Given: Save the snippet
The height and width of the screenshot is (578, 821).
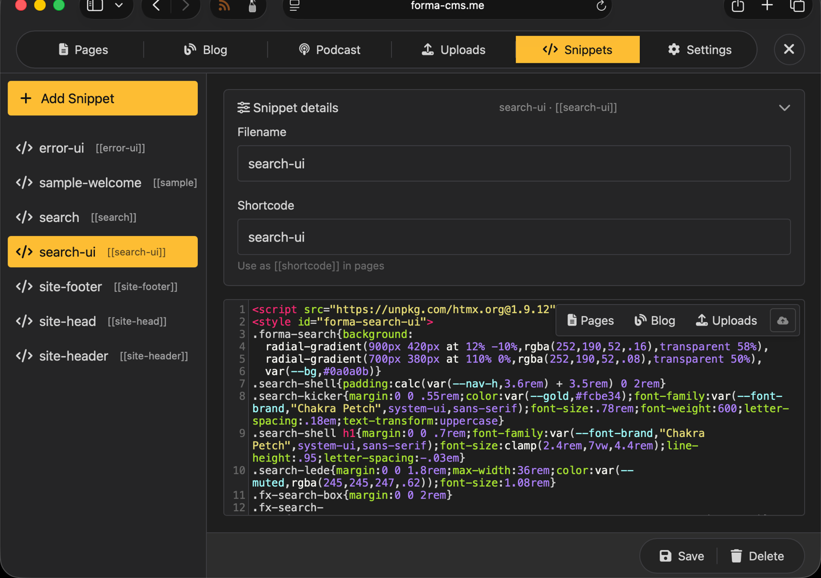Looking at the screenshot, I should tap(681, 556).
